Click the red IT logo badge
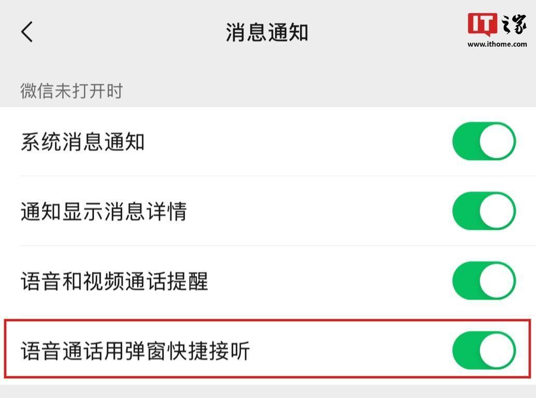The width and height of the screenshot is (536, 398). [483, 24]
